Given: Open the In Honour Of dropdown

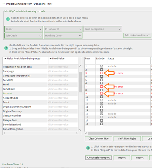Looking at the screenshot, I should tap(63, 29).
